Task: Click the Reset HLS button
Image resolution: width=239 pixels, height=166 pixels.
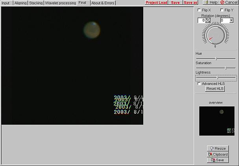Action: (215, 89)
